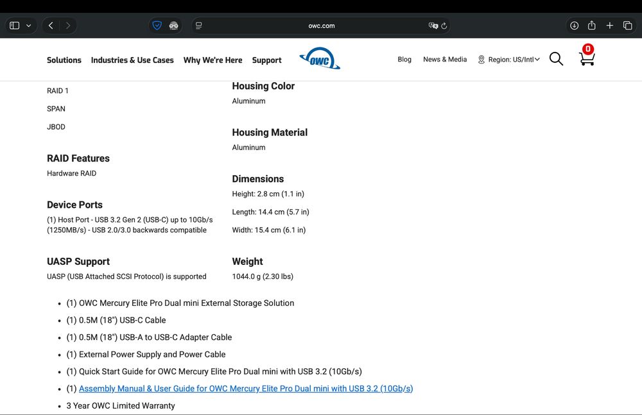
Task: Click UASP is supported text
Action: [126, 276]
